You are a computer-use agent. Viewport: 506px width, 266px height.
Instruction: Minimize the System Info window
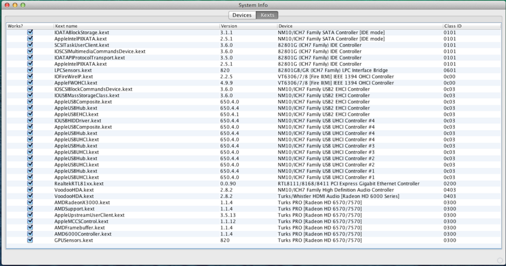click(15, 5)
